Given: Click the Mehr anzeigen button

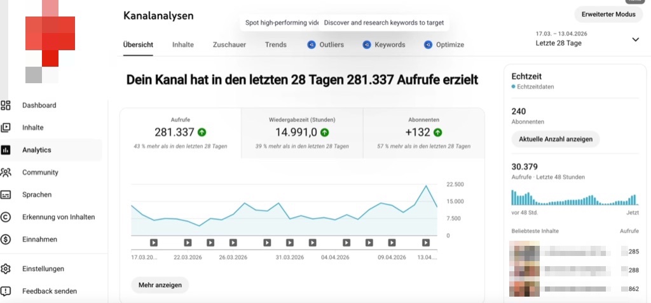Looking at the screenshot, I should tap(160, 285).
